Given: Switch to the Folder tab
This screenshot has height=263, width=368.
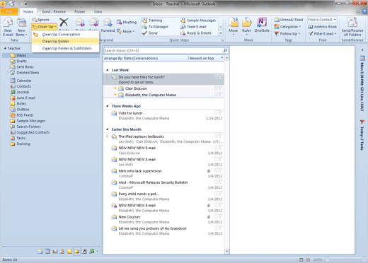Looking at the screenshot, I should [80, 11].
